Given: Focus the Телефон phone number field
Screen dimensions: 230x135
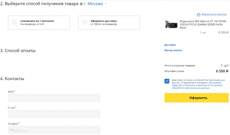Looking at the screenshot, I should pyautogui.click(x=54, y=130).
